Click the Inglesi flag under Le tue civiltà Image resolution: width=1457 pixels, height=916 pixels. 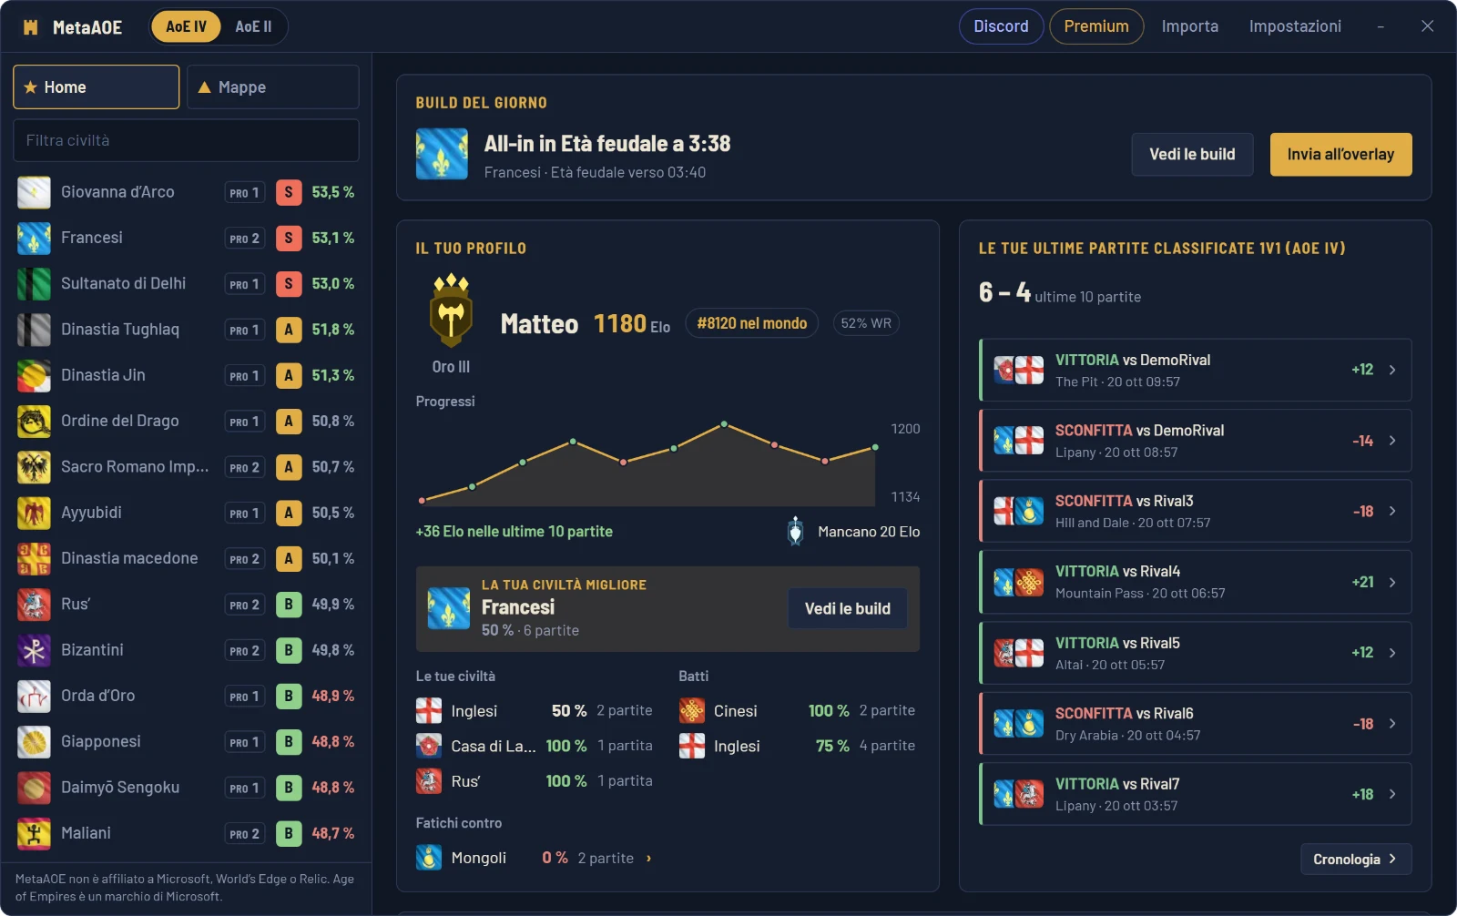pyautogui.click(x=429, y=711)
